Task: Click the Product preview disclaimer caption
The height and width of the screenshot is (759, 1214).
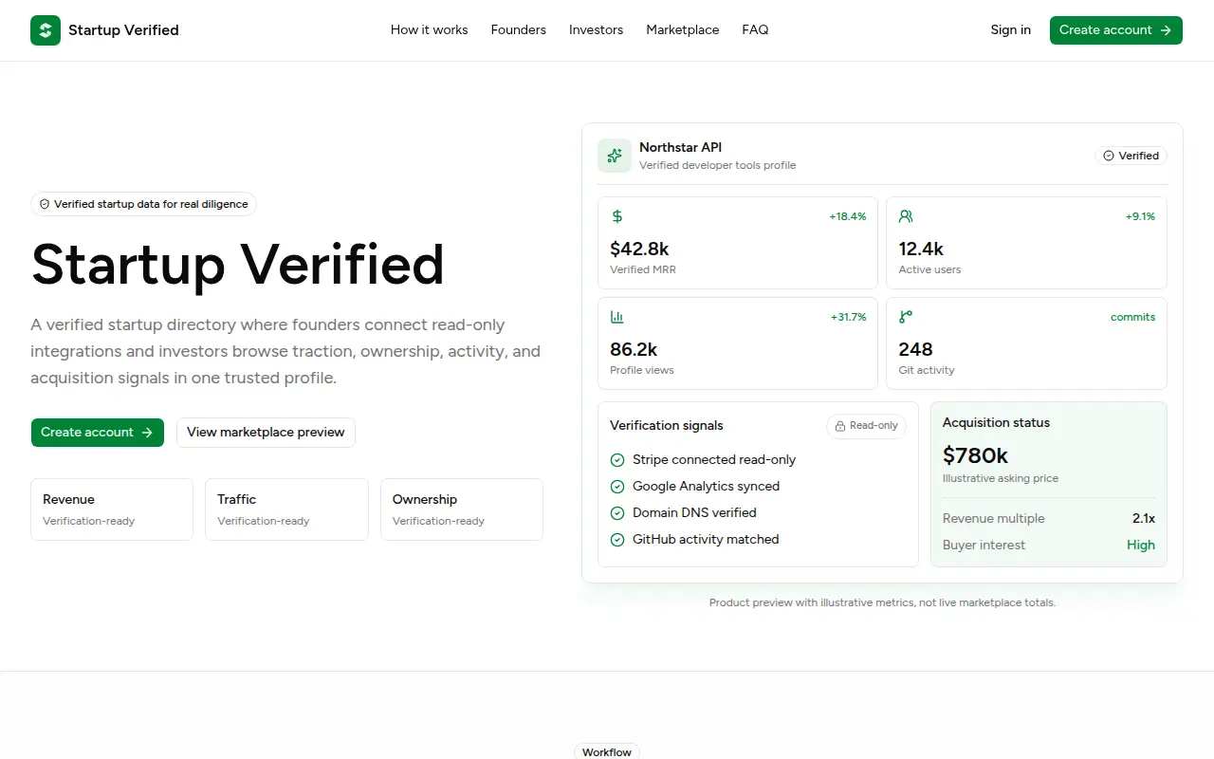Action: click(x=882, y=602)
